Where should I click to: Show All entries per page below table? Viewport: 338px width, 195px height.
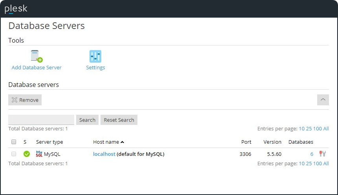tap(326, 163)
